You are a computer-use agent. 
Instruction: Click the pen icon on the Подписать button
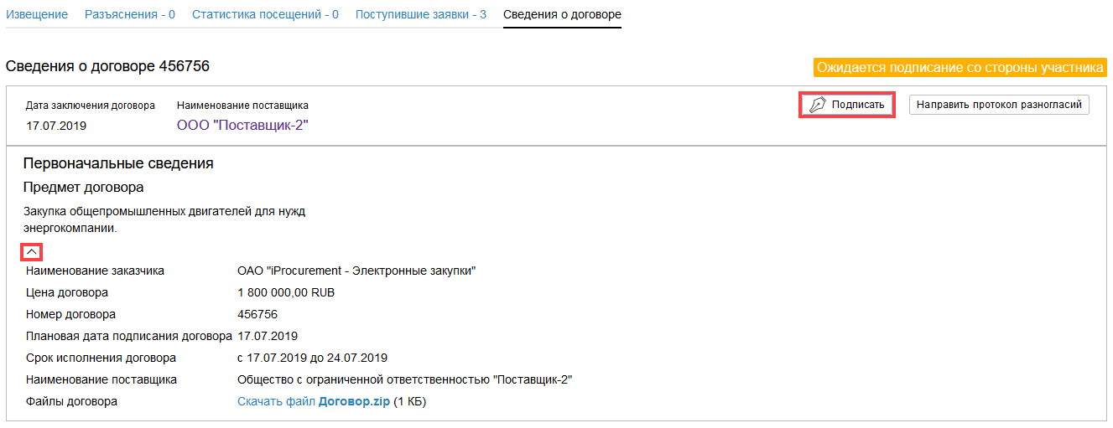[817, 105]
